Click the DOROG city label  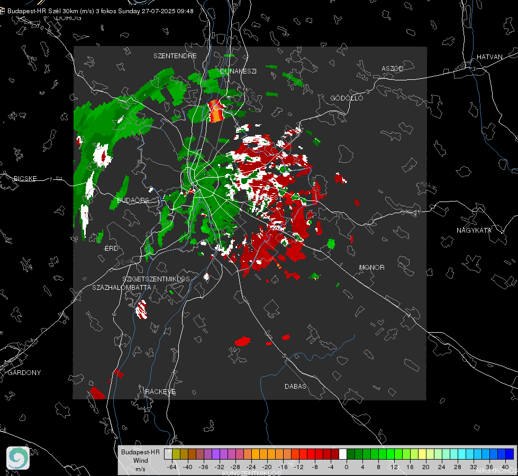pos(69,18)
